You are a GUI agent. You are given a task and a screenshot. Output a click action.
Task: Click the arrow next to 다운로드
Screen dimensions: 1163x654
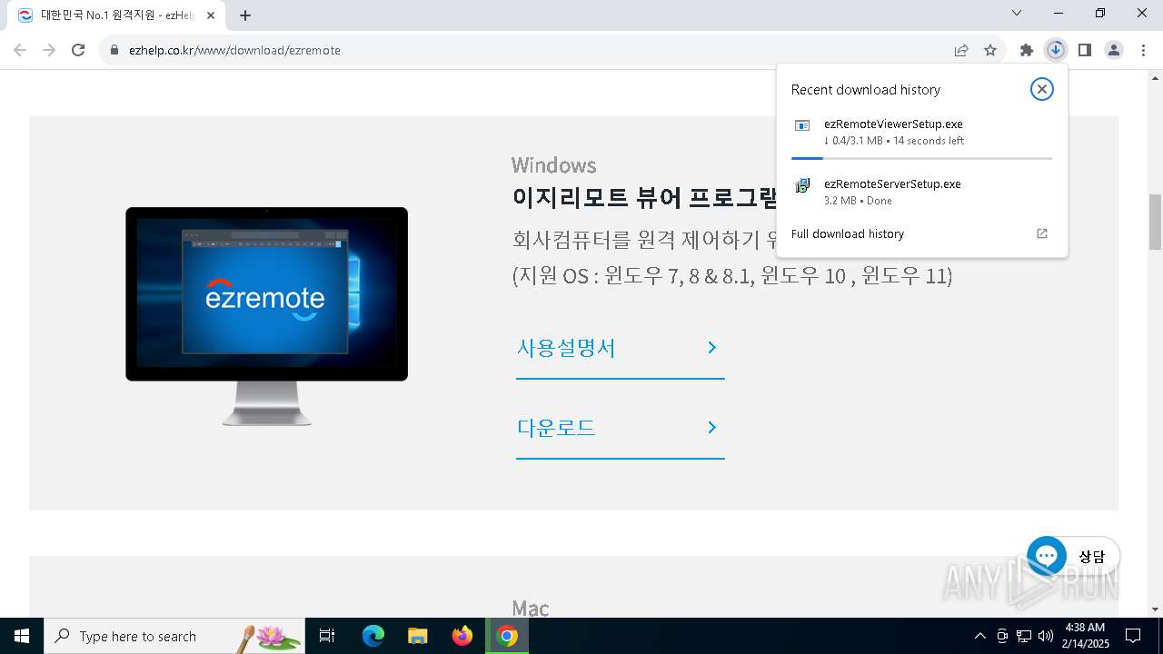tap(711, 428)
